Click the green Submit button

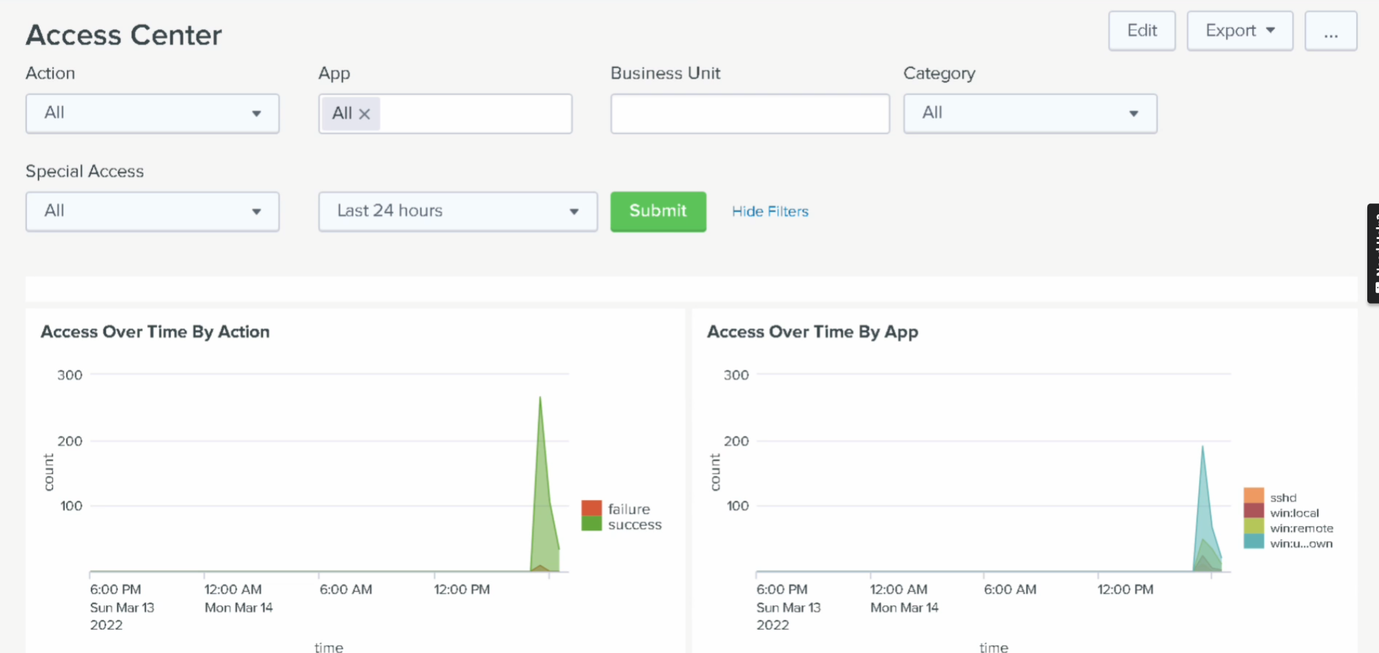658,211
